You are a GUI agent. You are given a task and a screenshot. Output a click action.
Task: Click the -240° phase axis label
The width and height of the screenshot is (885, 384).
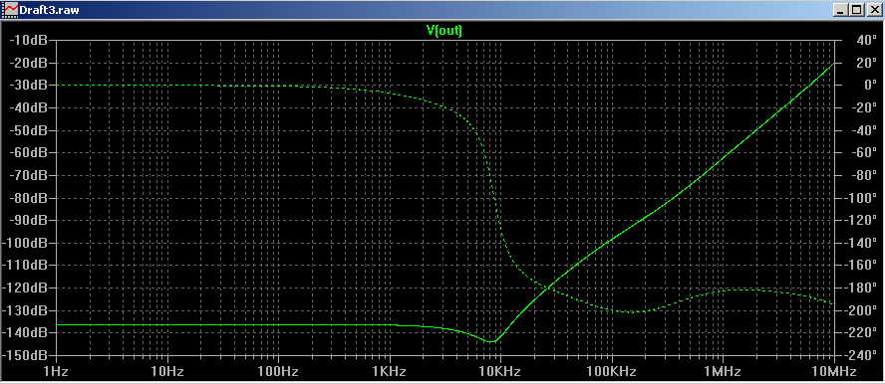coord(860,355)
